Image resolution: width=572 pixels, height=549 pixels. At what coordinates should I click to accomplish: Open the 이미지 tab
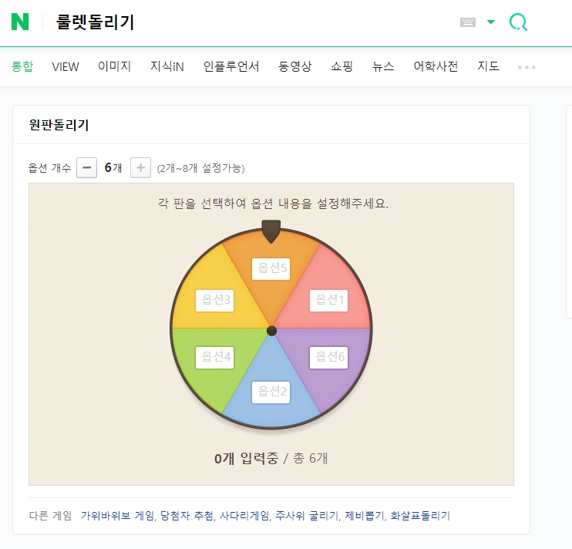click(114, 66)
